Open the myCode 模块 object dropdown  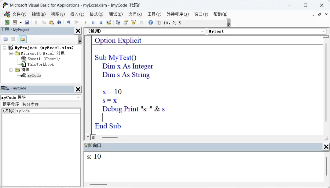point(78,97)
